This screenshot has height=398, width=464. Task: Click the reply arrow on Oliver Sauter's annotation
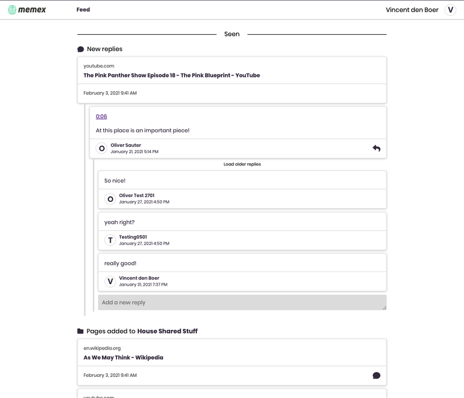(x=376, y=149)
